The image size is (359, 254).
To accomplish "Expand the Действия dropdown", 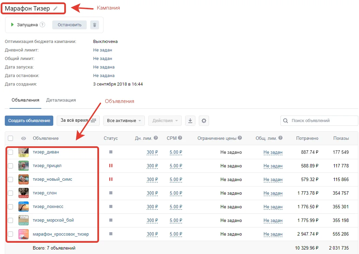I will [x=165, y=120].
